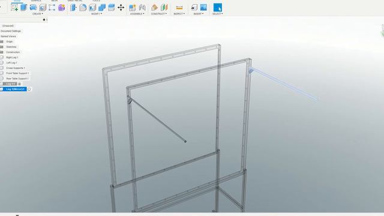Select the Origin browser item

[10, 41]
